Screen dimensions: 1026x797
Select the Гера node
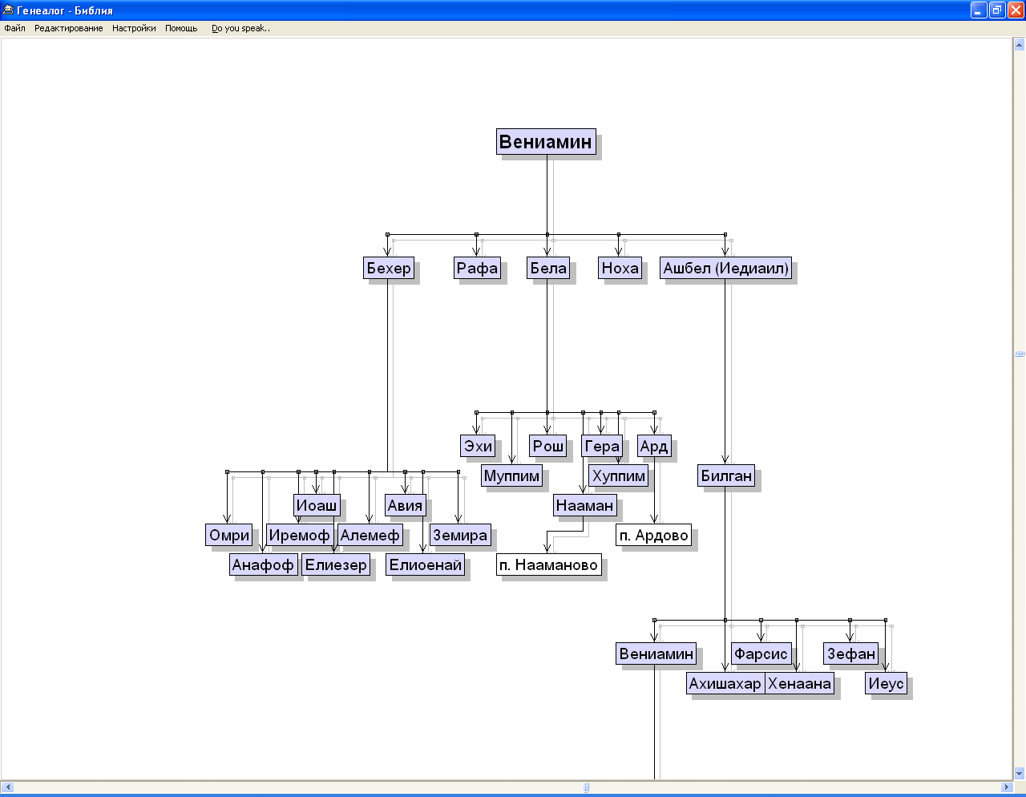click(602, 446)
